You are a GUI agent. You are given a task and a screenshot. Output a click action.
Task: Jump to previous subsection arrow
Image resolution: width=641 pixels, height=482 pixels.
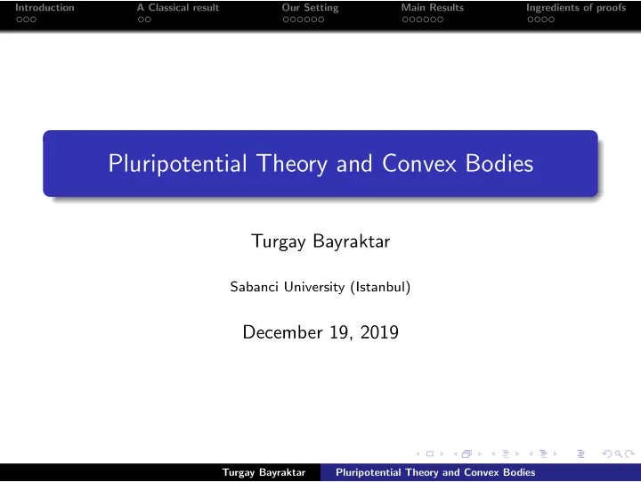tap(493, 453)
